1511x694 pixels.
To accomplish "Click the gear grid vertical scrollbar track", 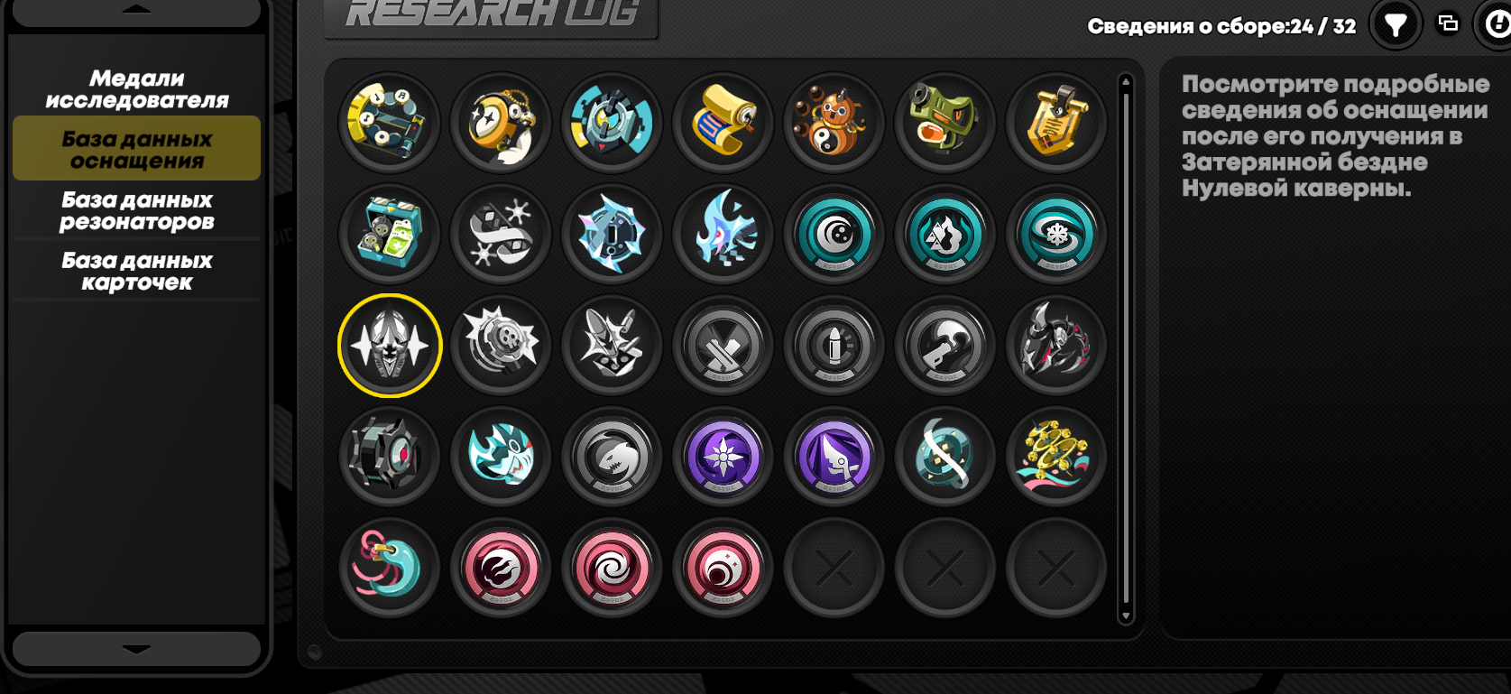I will tap(1125, 348).
